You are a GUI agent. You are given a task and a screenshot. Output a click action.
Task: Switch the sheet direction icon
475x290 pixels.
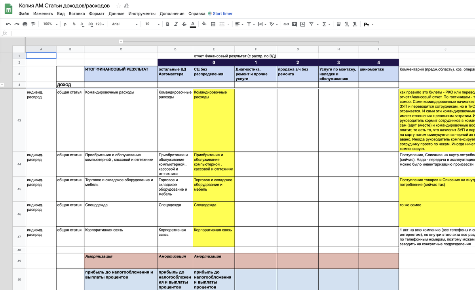338,24
